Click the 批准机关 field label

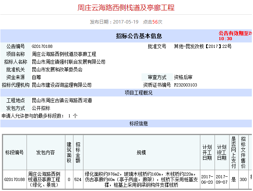point(15,69)
